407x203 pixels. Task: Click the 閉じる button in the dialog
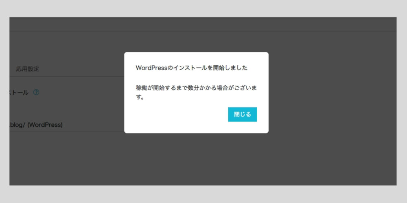tap(243, 114)
